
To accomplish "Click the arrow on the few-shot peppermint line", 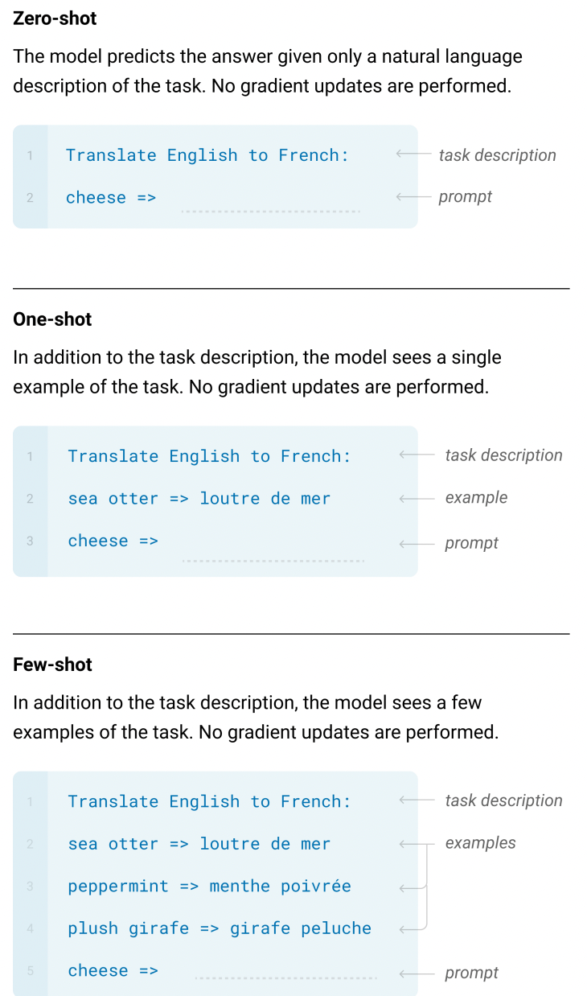I will tap(412, 887).
